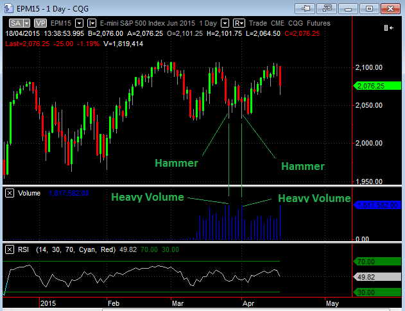Viewport: 405px width, 311px height.
Task: Click the 49.82 RSI value marker
Action: [377, 277]
